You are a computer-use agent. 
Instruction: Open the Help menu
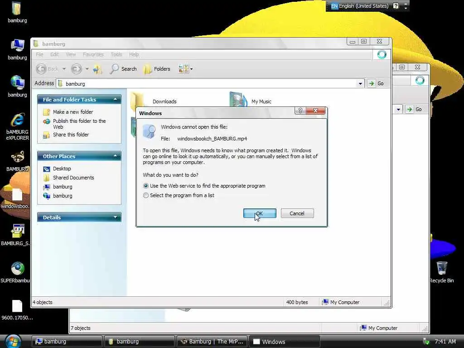[x=134, y=54]
